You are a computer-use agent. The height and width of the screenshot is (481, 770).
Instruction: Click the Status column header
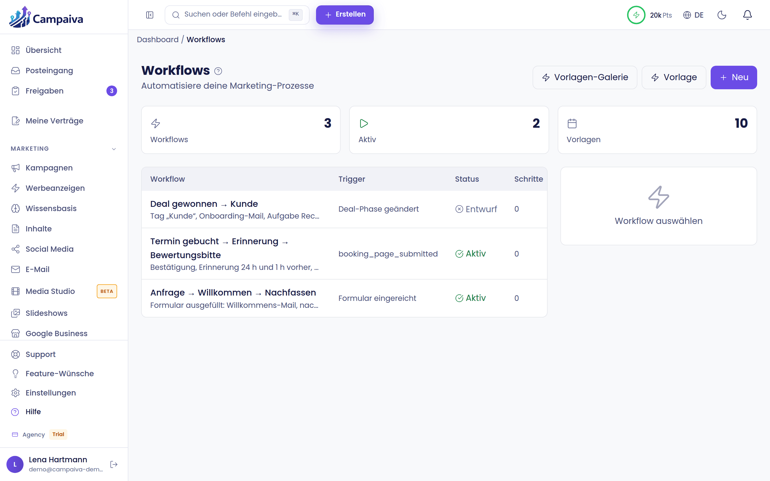[x=467, y=179]
